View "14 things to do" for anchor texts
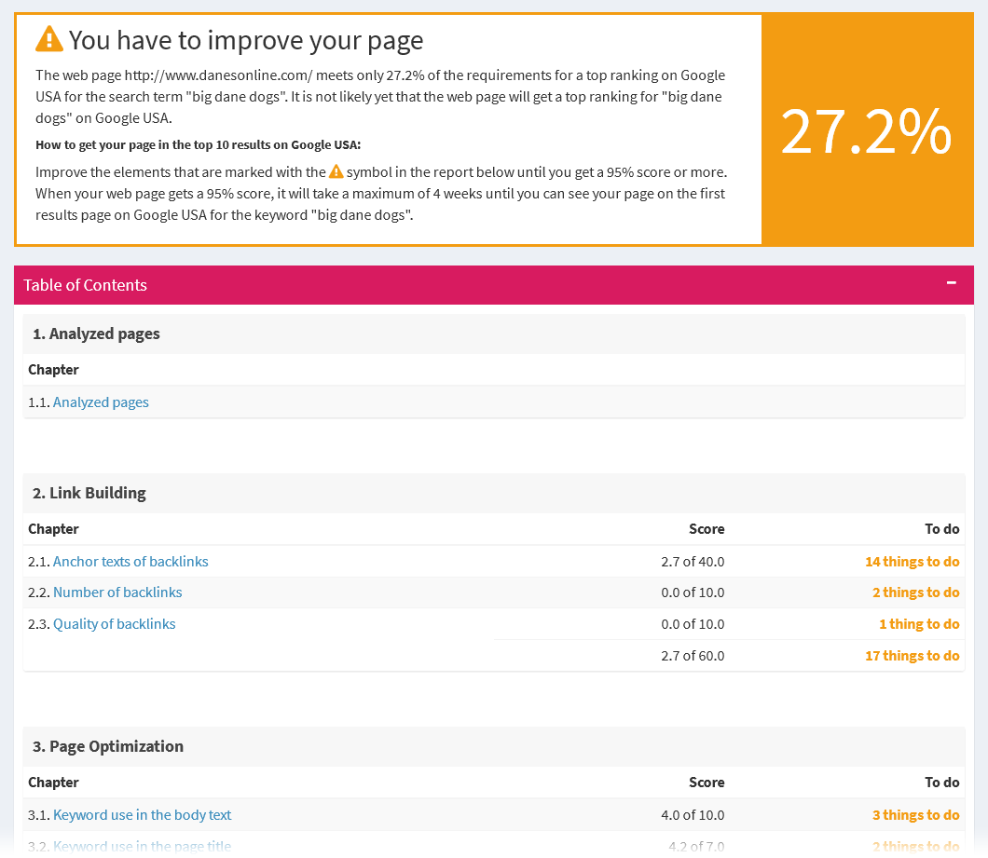Viewport: 988px width, 858px height. tap(912, 561)
